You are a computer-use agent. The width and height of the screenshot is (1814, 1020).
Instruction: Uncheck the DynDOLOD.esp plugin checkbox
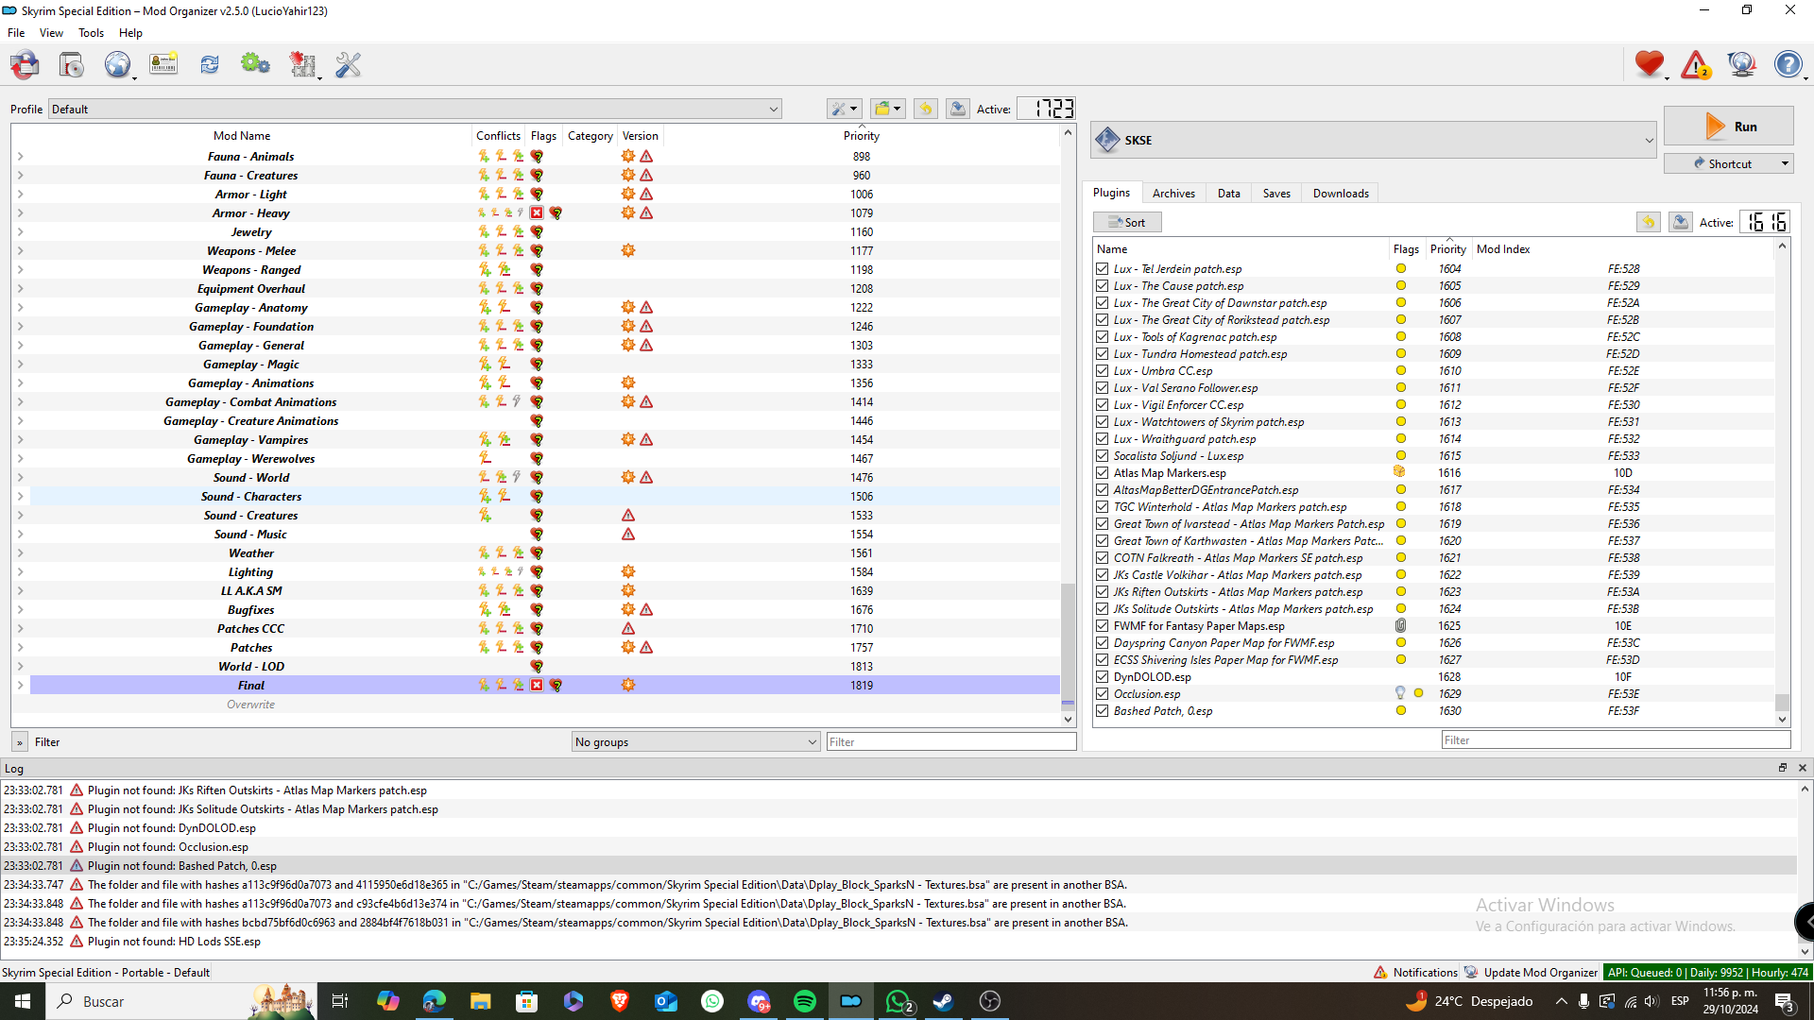tap(1102, 677)
